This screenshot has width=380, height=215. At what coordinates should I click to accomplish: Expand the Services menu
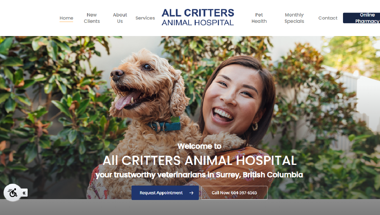click(145, 18)
